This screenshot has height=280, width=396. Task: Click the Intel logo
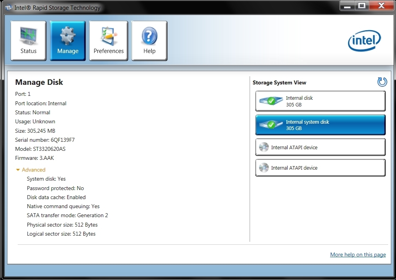click(364, 41)
